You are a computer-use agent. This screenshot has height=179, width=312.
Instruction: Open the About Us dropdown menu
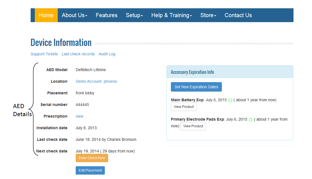coord(74,15)
